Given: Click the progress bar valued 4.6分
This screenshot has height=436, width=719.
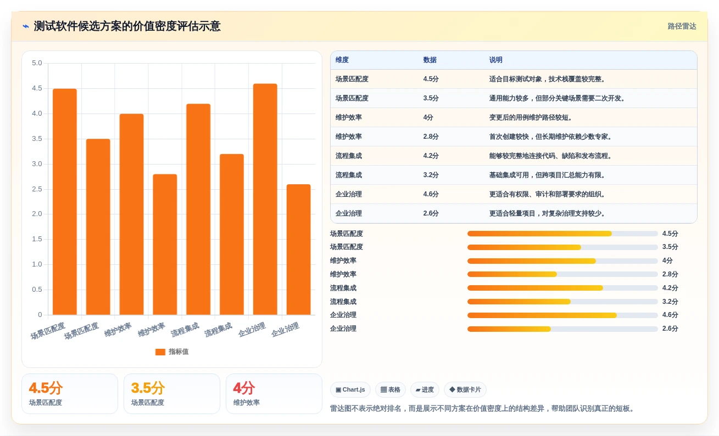Looking at the screenshot, I should 562,315.
